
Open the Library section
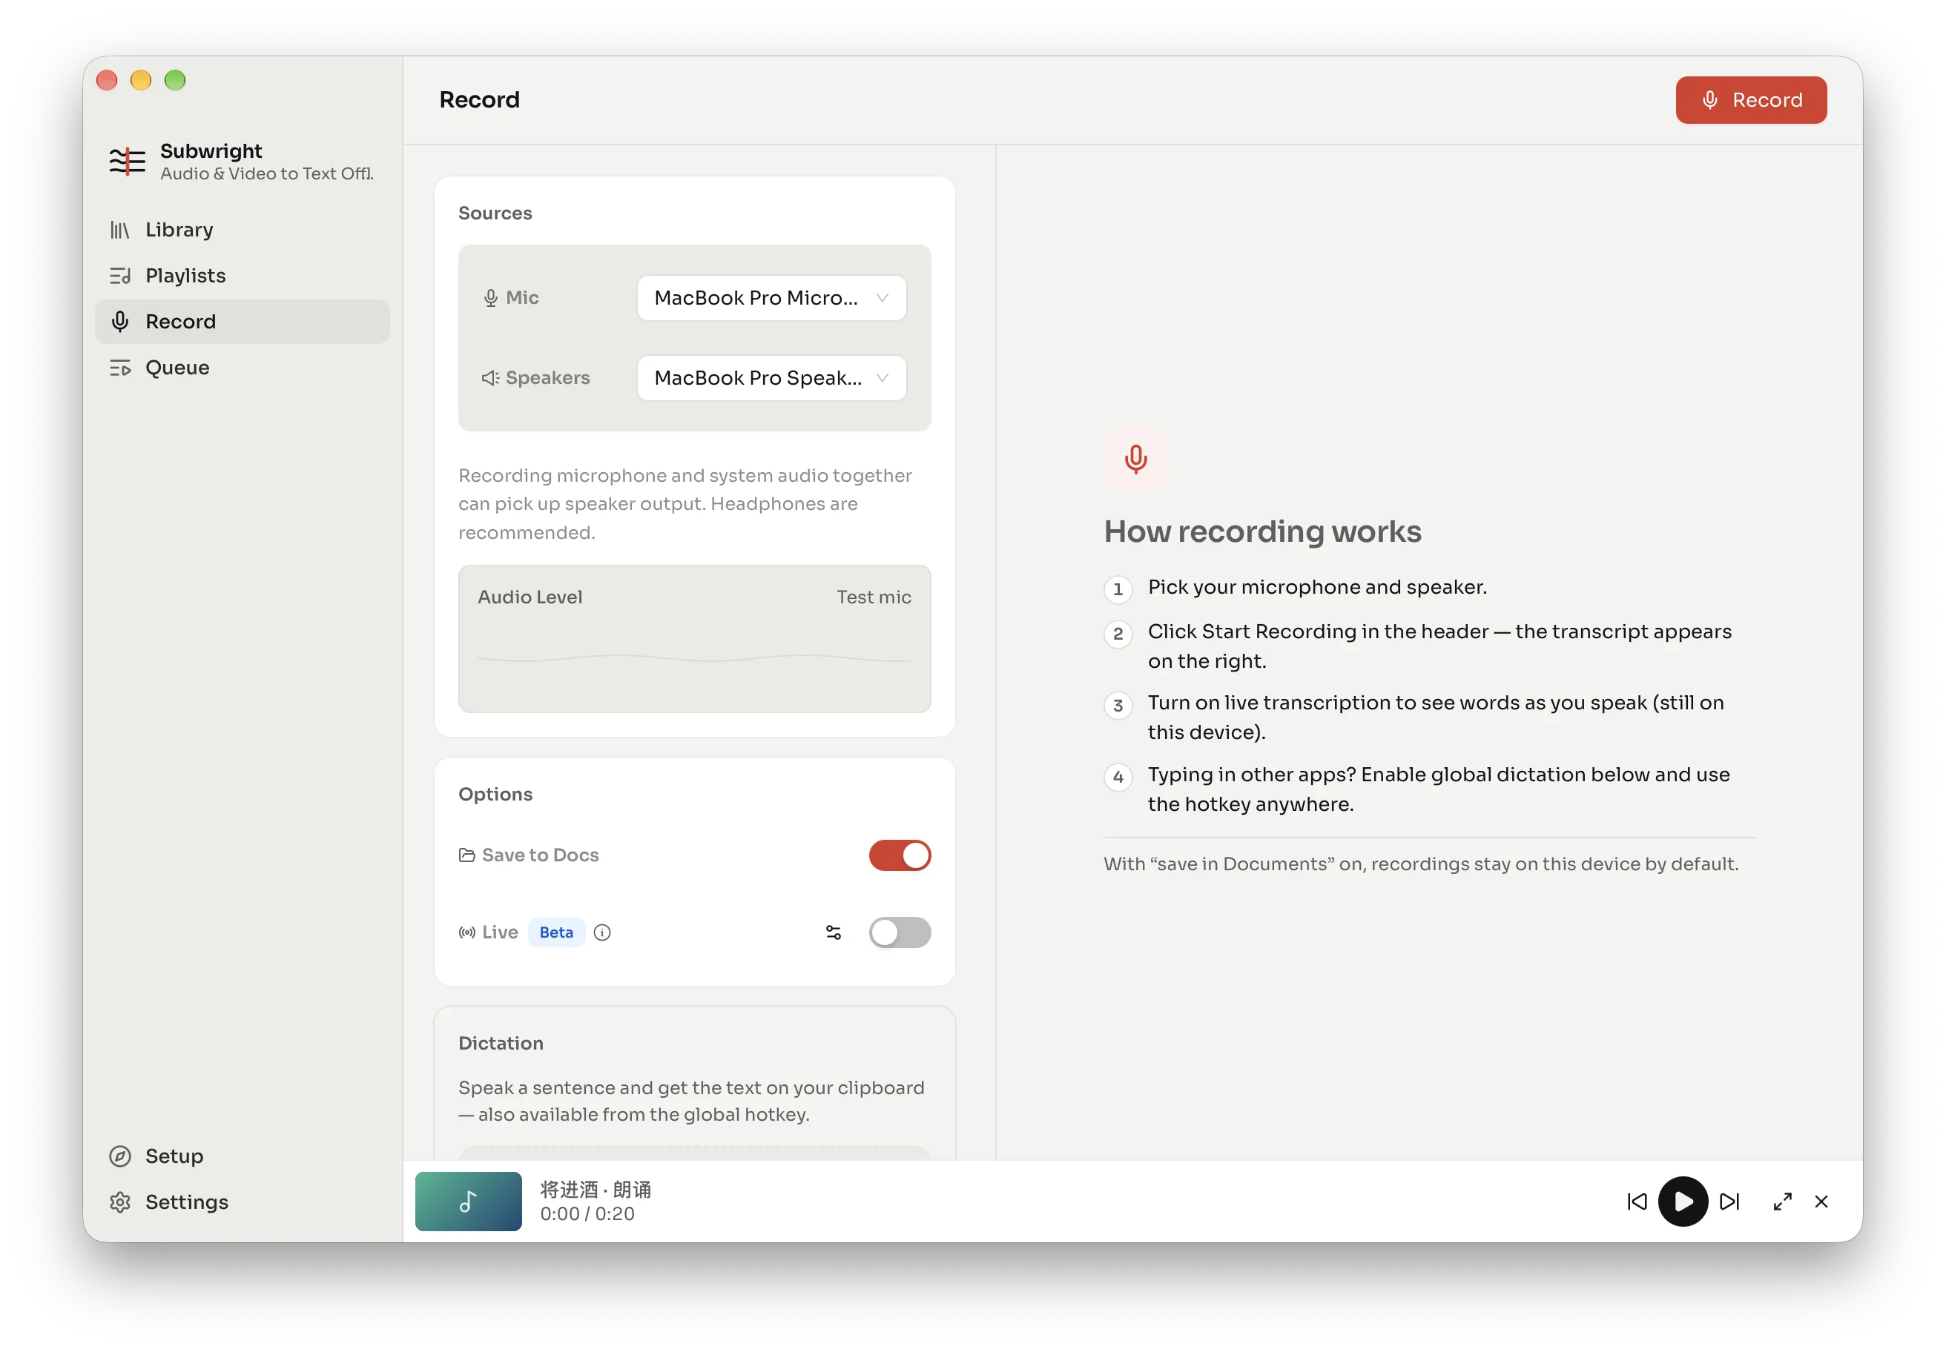242,230
